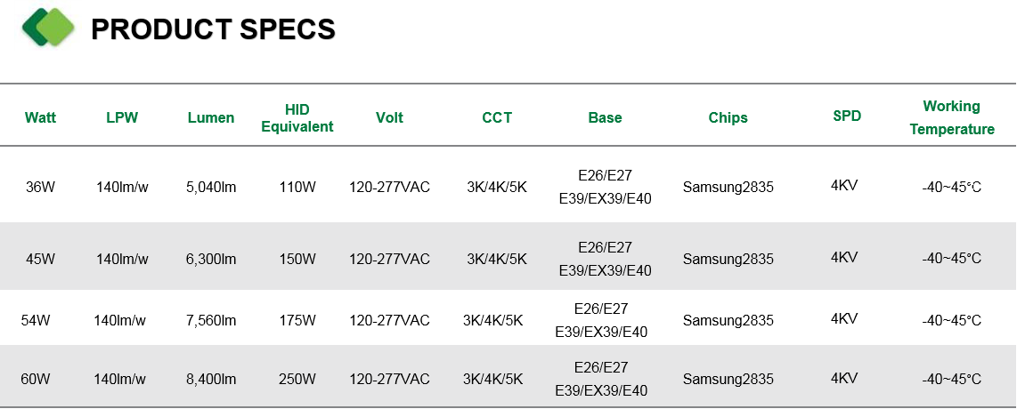1017x409 pixels.
Task: Select the 250W HID equivalent cell
Action: 297,380
